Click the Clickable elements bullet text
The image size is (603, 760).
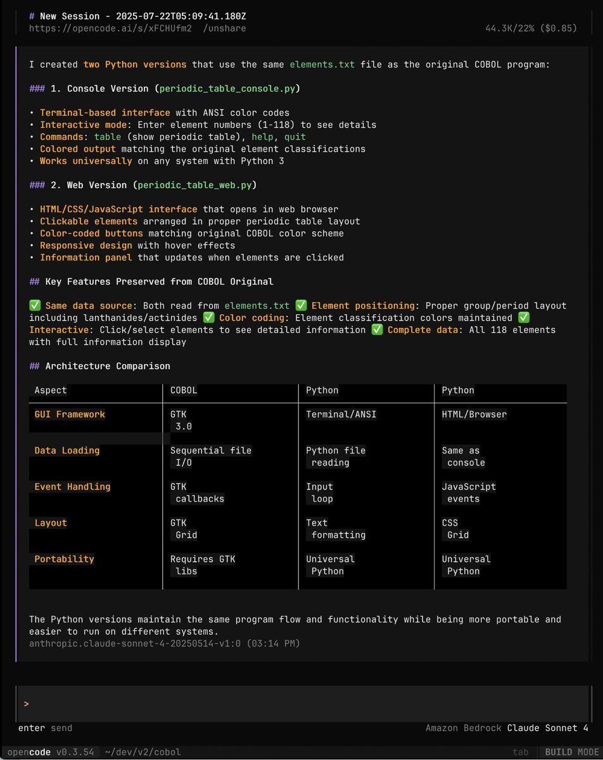[200, 221]
